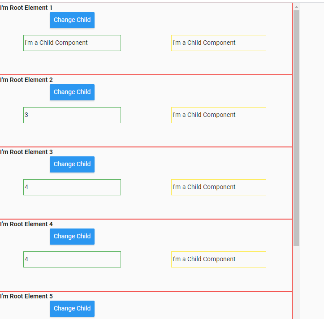Screen dimensions: 324x319
Task: Click green-bordered child component in Root Element 1
Action: coord(72,43)
